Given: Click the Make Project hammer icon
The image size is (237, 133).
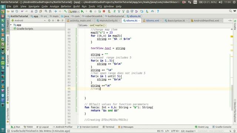Looking at the screenshot, I should [65, 11].
